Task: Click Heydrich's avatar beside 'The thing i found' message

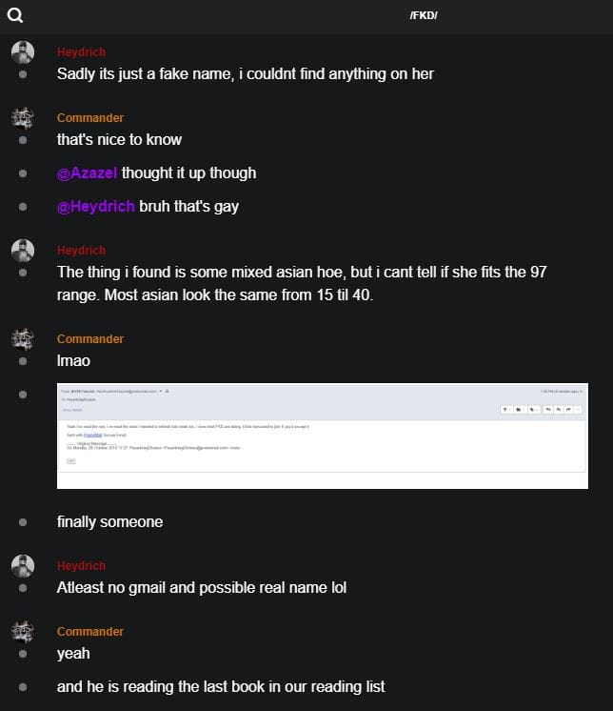Action: pos(23,251)
